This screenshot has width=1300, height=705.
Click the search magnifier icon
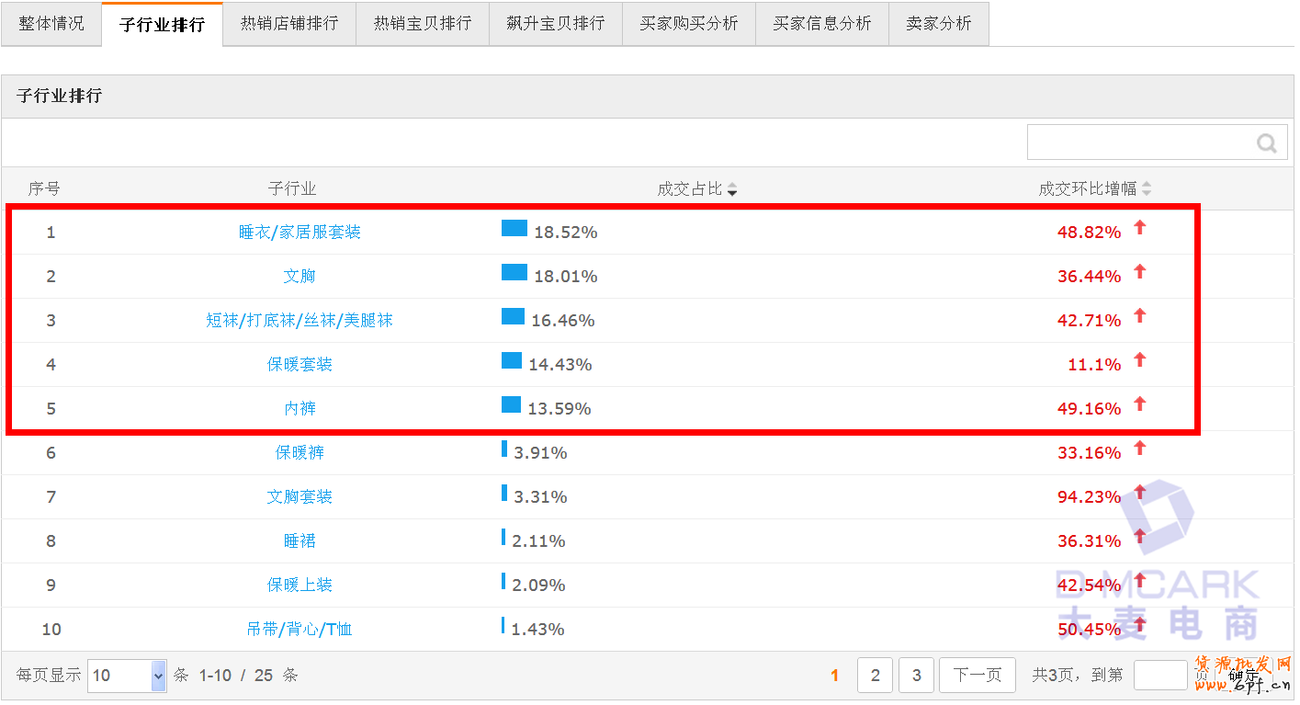coord(1267,143)
